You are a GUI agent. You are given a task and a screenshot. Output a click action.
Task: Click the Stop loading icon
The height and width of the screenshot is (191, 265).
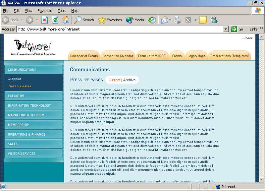(x=44, y=20)
